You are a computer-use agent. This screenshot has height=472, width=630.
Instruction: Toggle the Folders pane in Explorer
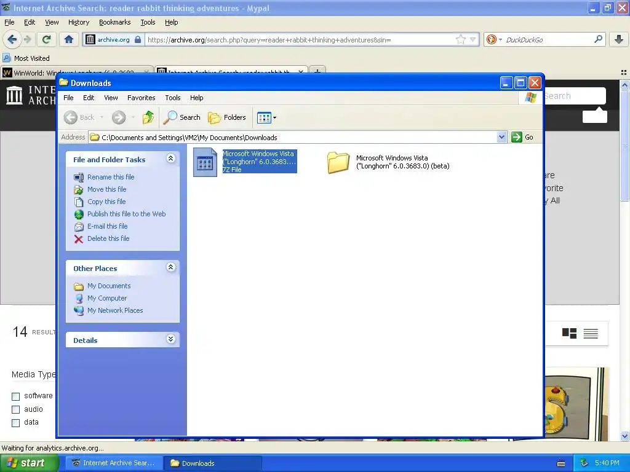tap(227, 117)
